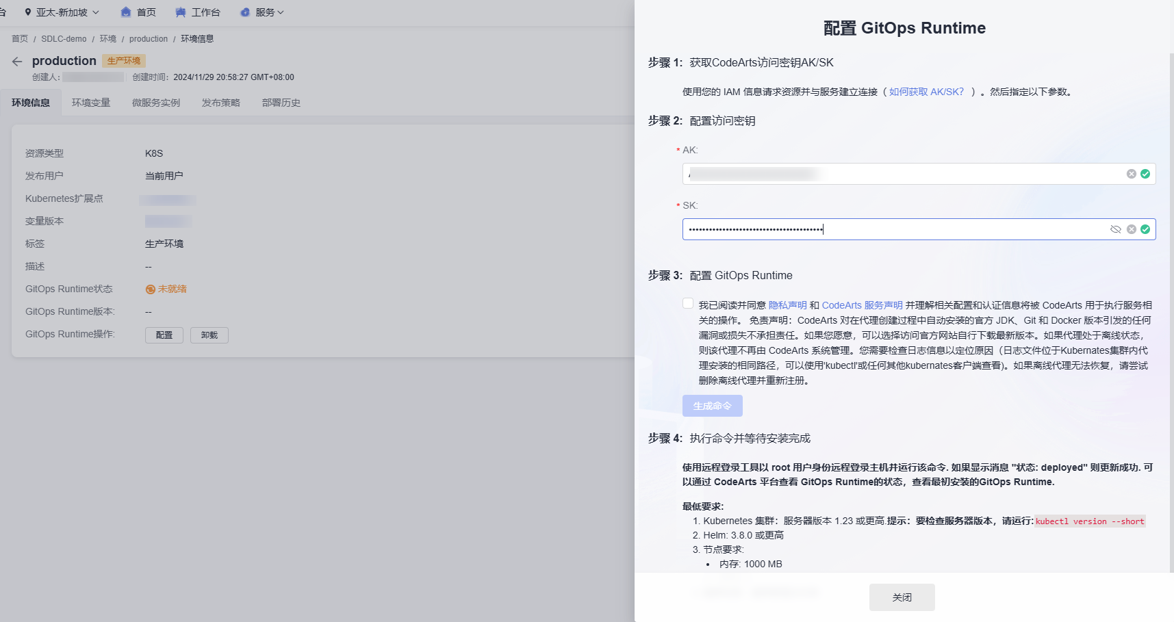The image size is (1174, 622).
Task: Click the GitOps Runtime状态 label
Action: (69, 289)
